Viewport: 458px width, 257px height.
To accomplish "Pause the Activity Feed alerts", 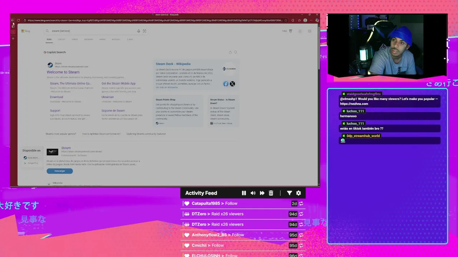I will pos(244,193).
